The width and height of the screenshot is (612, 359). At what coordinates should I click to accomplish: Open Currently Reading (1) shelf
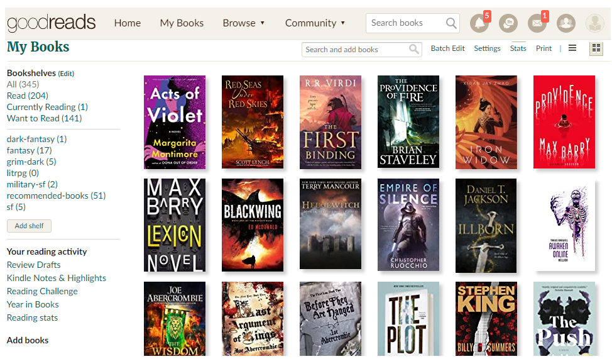tap(47, 107)
